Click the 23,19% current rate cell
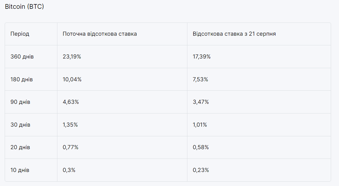 point(72,57)
